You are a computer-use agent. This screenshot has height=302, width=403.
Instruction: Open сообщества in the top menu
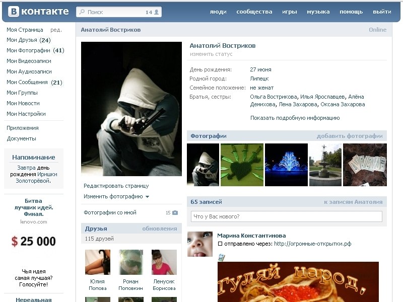[x=254, y=12]
